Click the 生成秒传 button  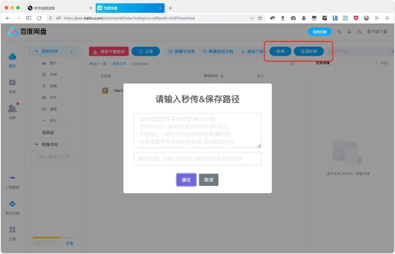pyautogui.click(x=309, y=51)
